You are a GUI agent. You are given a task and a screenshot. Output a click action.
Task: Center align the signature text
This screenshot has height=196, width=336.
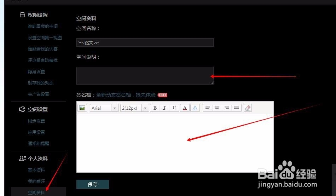click(x=217, y=108)
